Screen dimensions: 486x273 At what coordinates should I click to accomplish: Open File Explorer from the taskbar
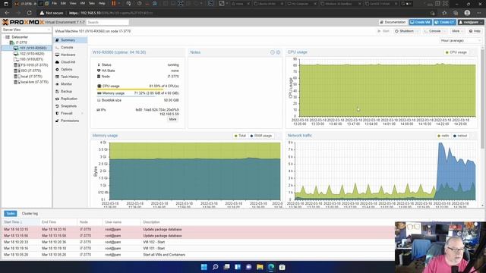[x=260, y=267]
